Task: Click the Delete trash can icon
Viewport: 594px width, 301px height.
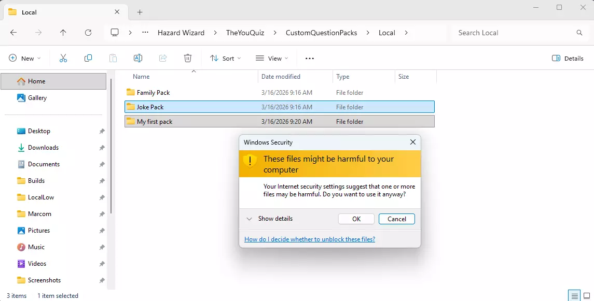Action: point(188,59)
